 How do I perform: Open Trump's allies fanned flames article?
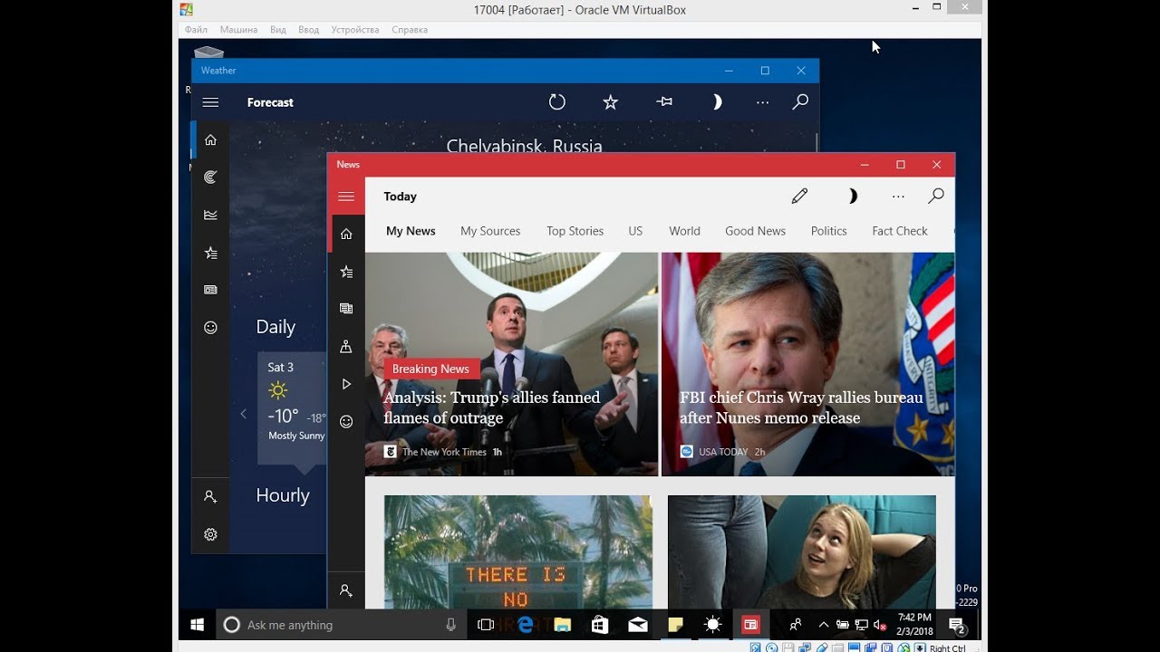click(x=511, y=364)
